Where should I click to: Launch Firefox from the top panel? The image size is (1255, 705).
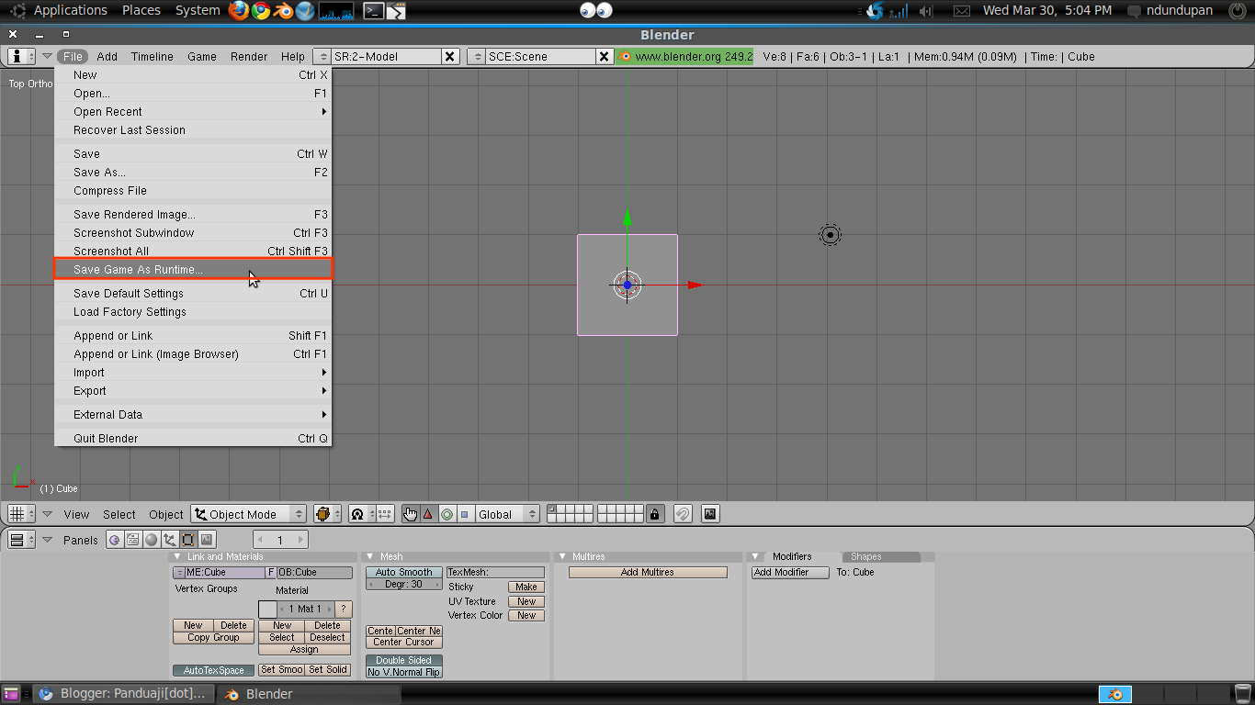[x=239, y=11]
